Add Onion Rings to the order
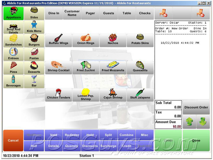This screenshot has height=160, width=213. tap(86, 41)
